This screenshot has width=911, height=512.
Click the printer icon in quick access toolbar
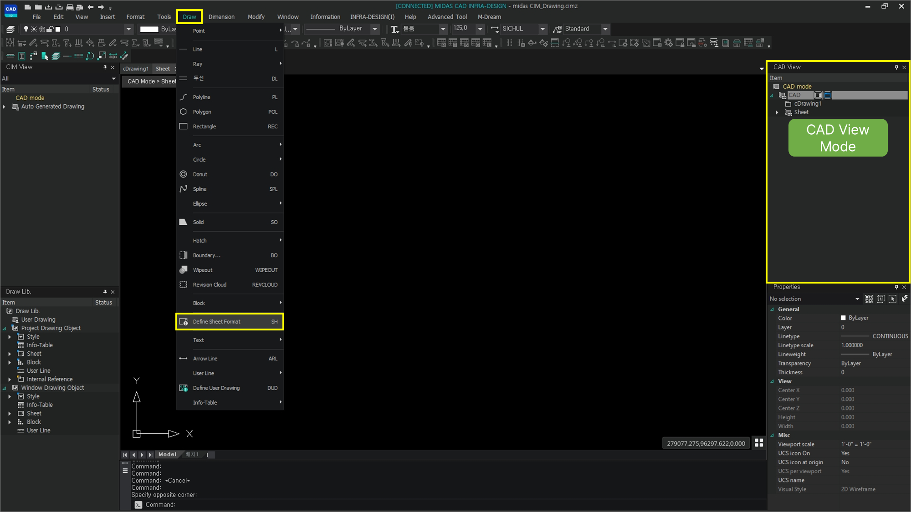coord(70,7)
